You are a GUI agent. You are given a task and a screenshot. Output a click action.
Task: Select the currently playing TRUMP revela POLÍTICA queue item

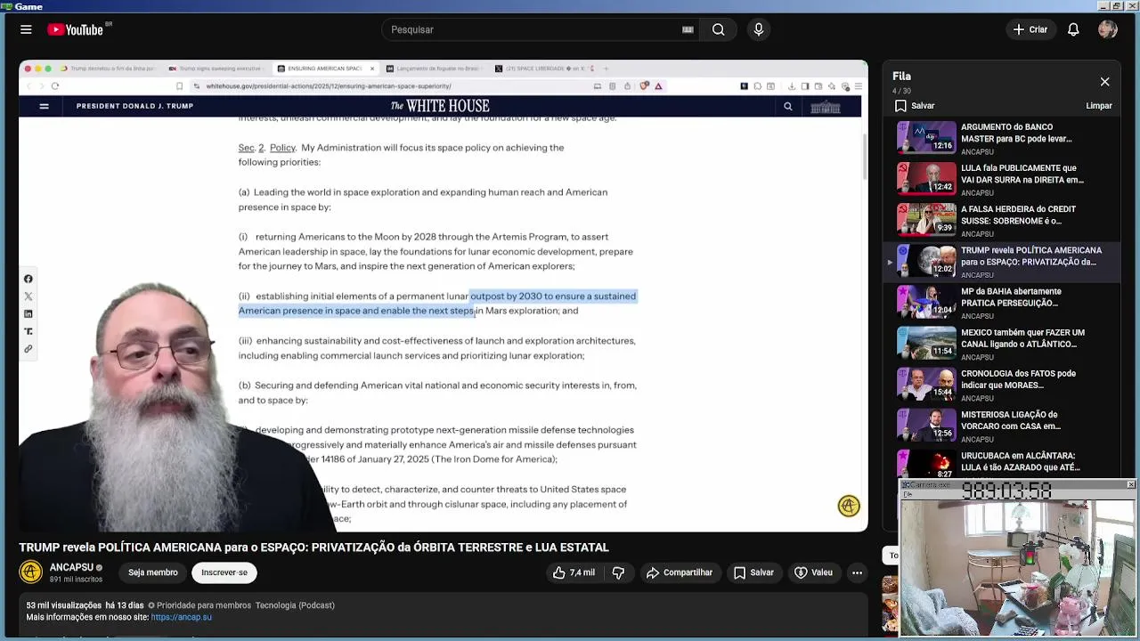pyautogui.click(x=1002, y=262)
